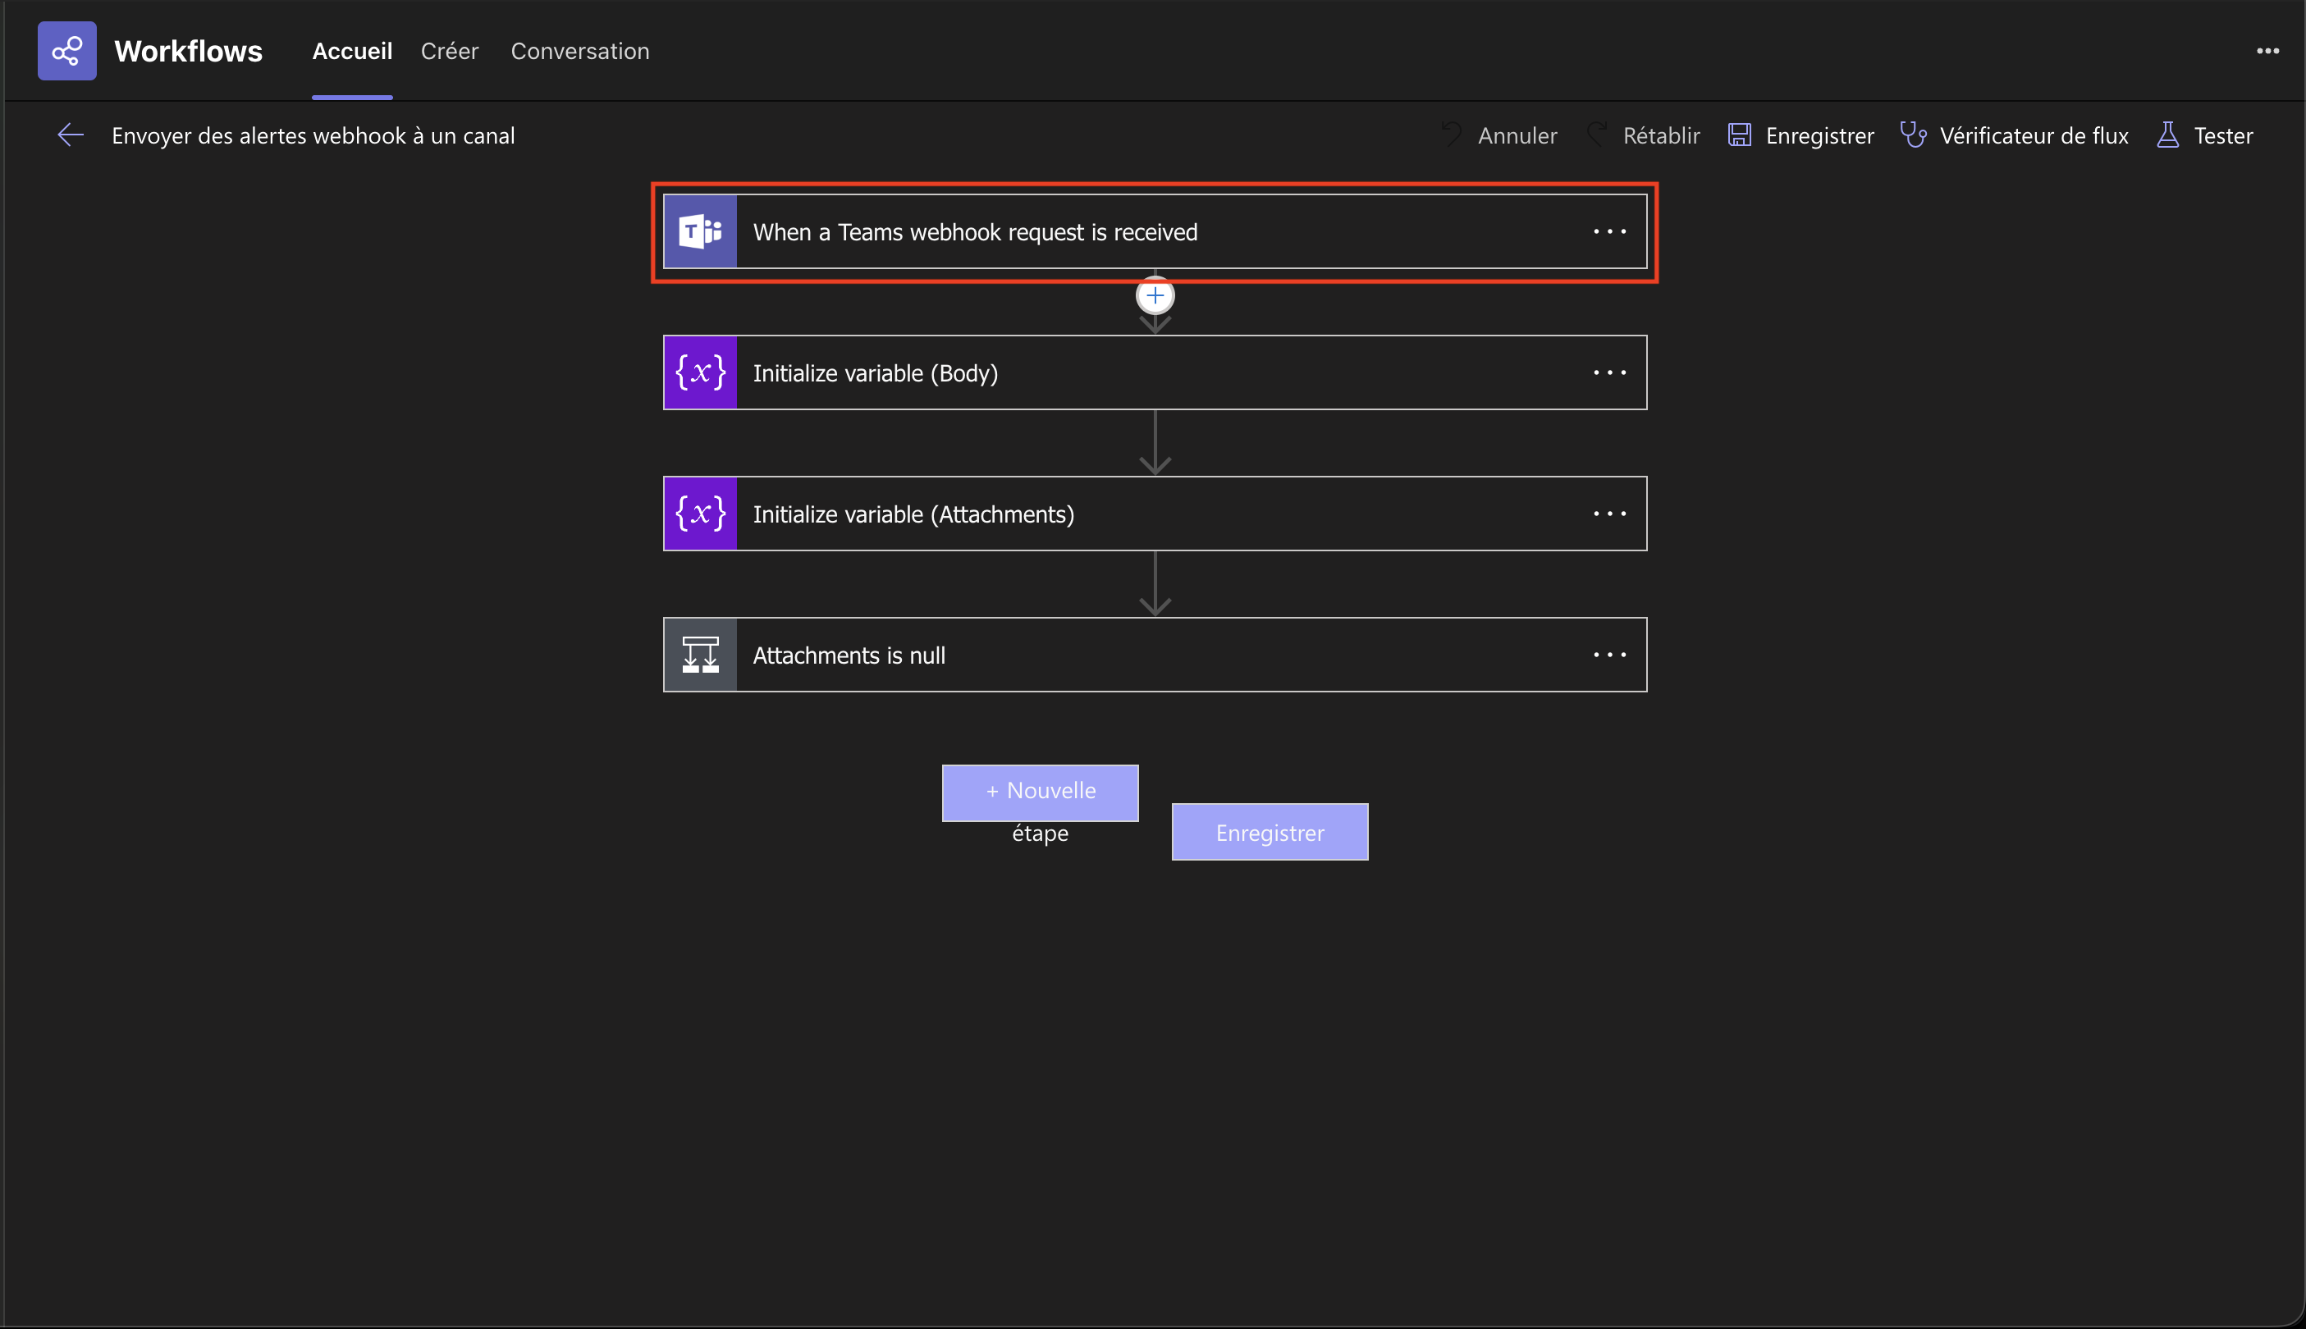
Task: Click the Workflows app logo icon
Action: pos(66,51)
